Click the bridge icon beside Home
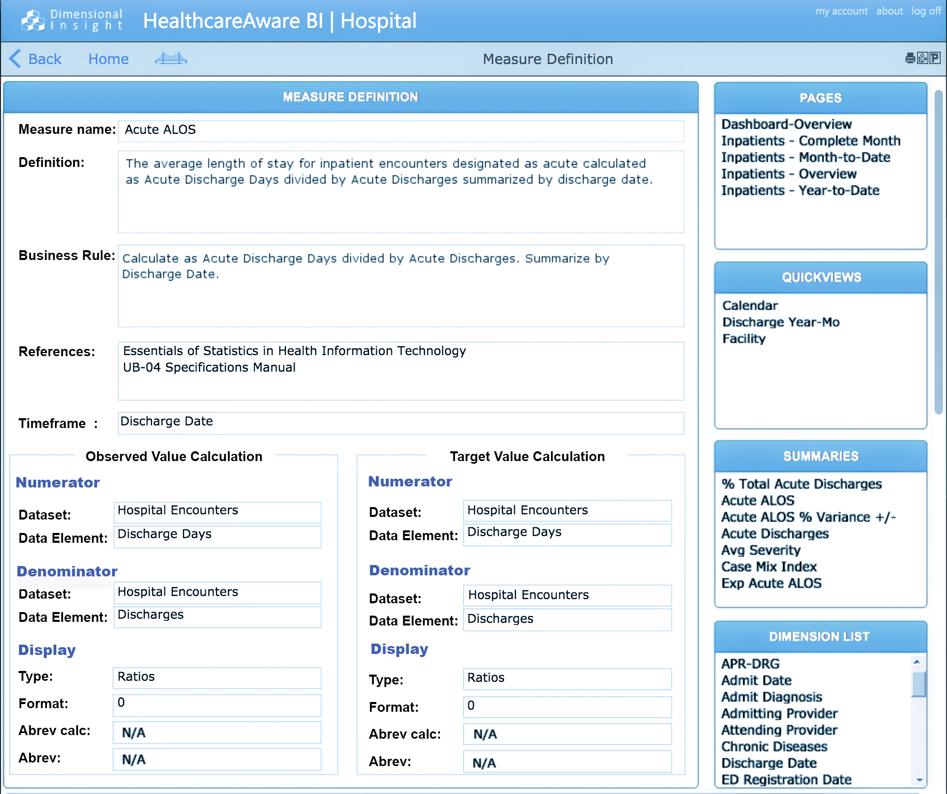Screen dimensions: 947x794 [171, 58]
